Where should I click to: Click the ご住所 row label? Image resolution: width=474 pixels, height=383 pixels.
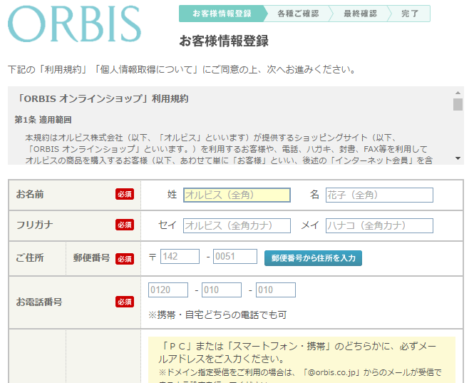tap(30, 257)
